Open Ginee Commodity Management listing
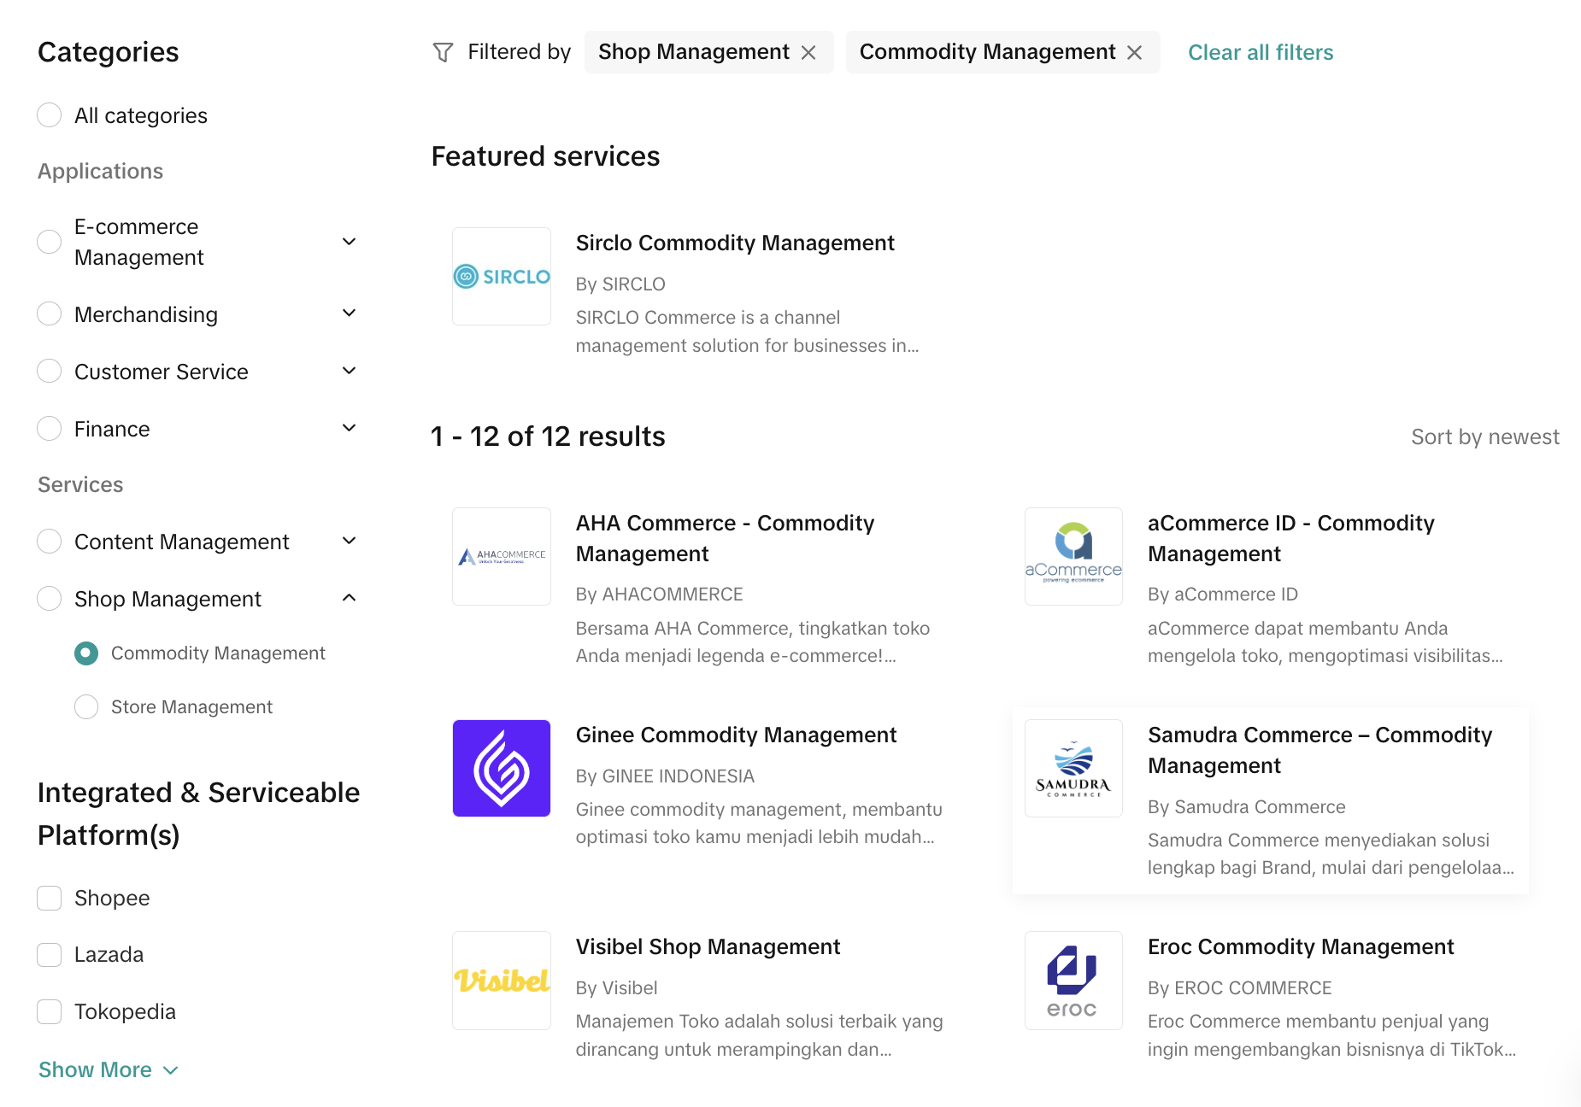1581x1107 pixels. click(736, 735)
